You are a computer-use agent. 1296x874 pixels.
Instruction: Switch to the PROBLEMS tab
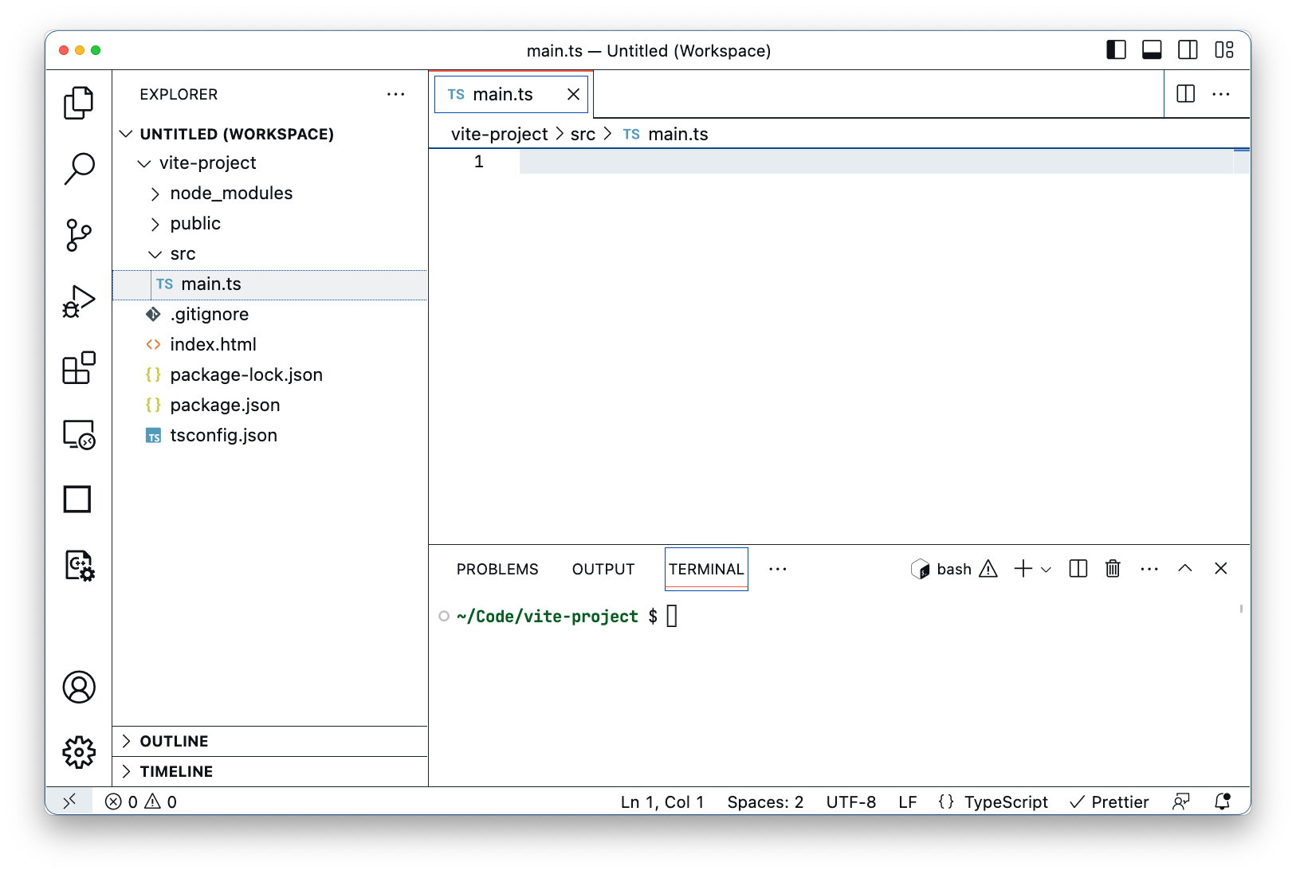pyautogui.click(x=497, y=569)
